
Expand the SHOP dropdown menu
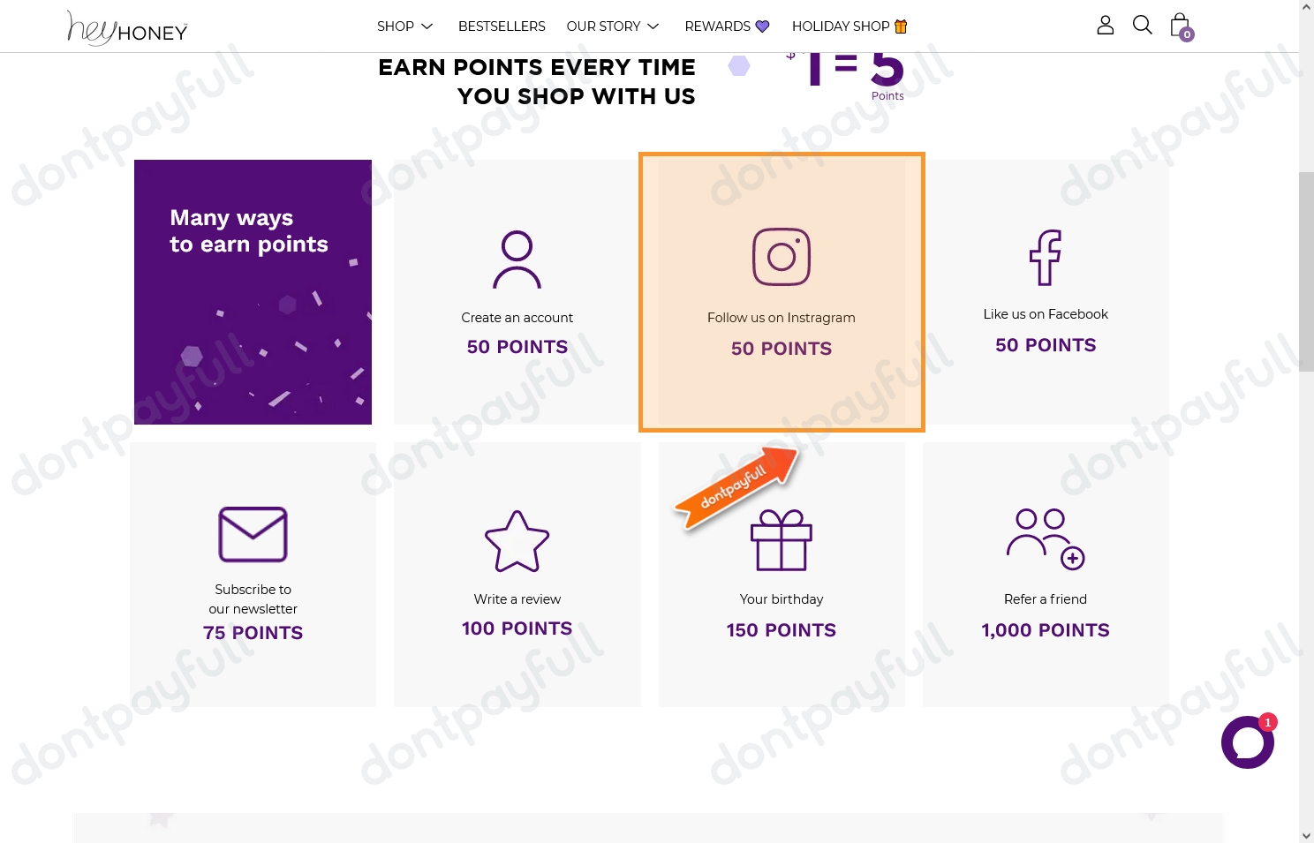(404, 26)
